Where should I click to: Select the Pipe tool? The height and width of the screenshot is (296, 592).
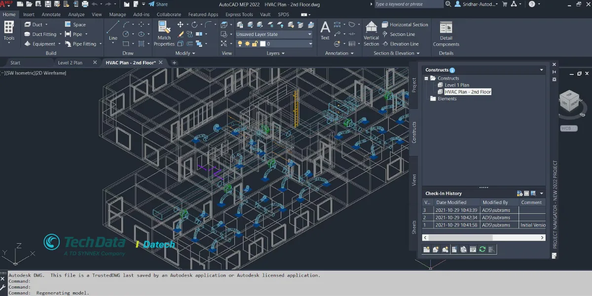[x=73, y=35]
